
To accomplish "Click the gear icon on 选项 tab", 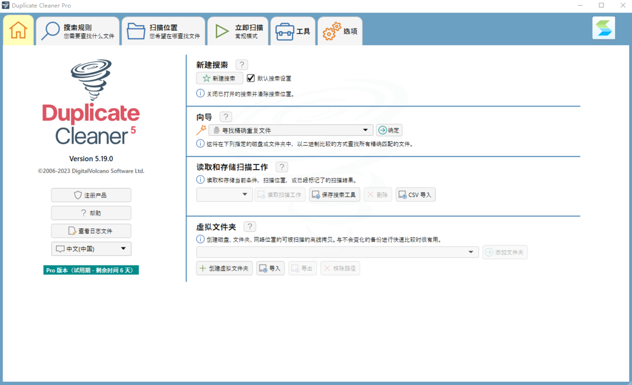I will click(x=331, y=31).
